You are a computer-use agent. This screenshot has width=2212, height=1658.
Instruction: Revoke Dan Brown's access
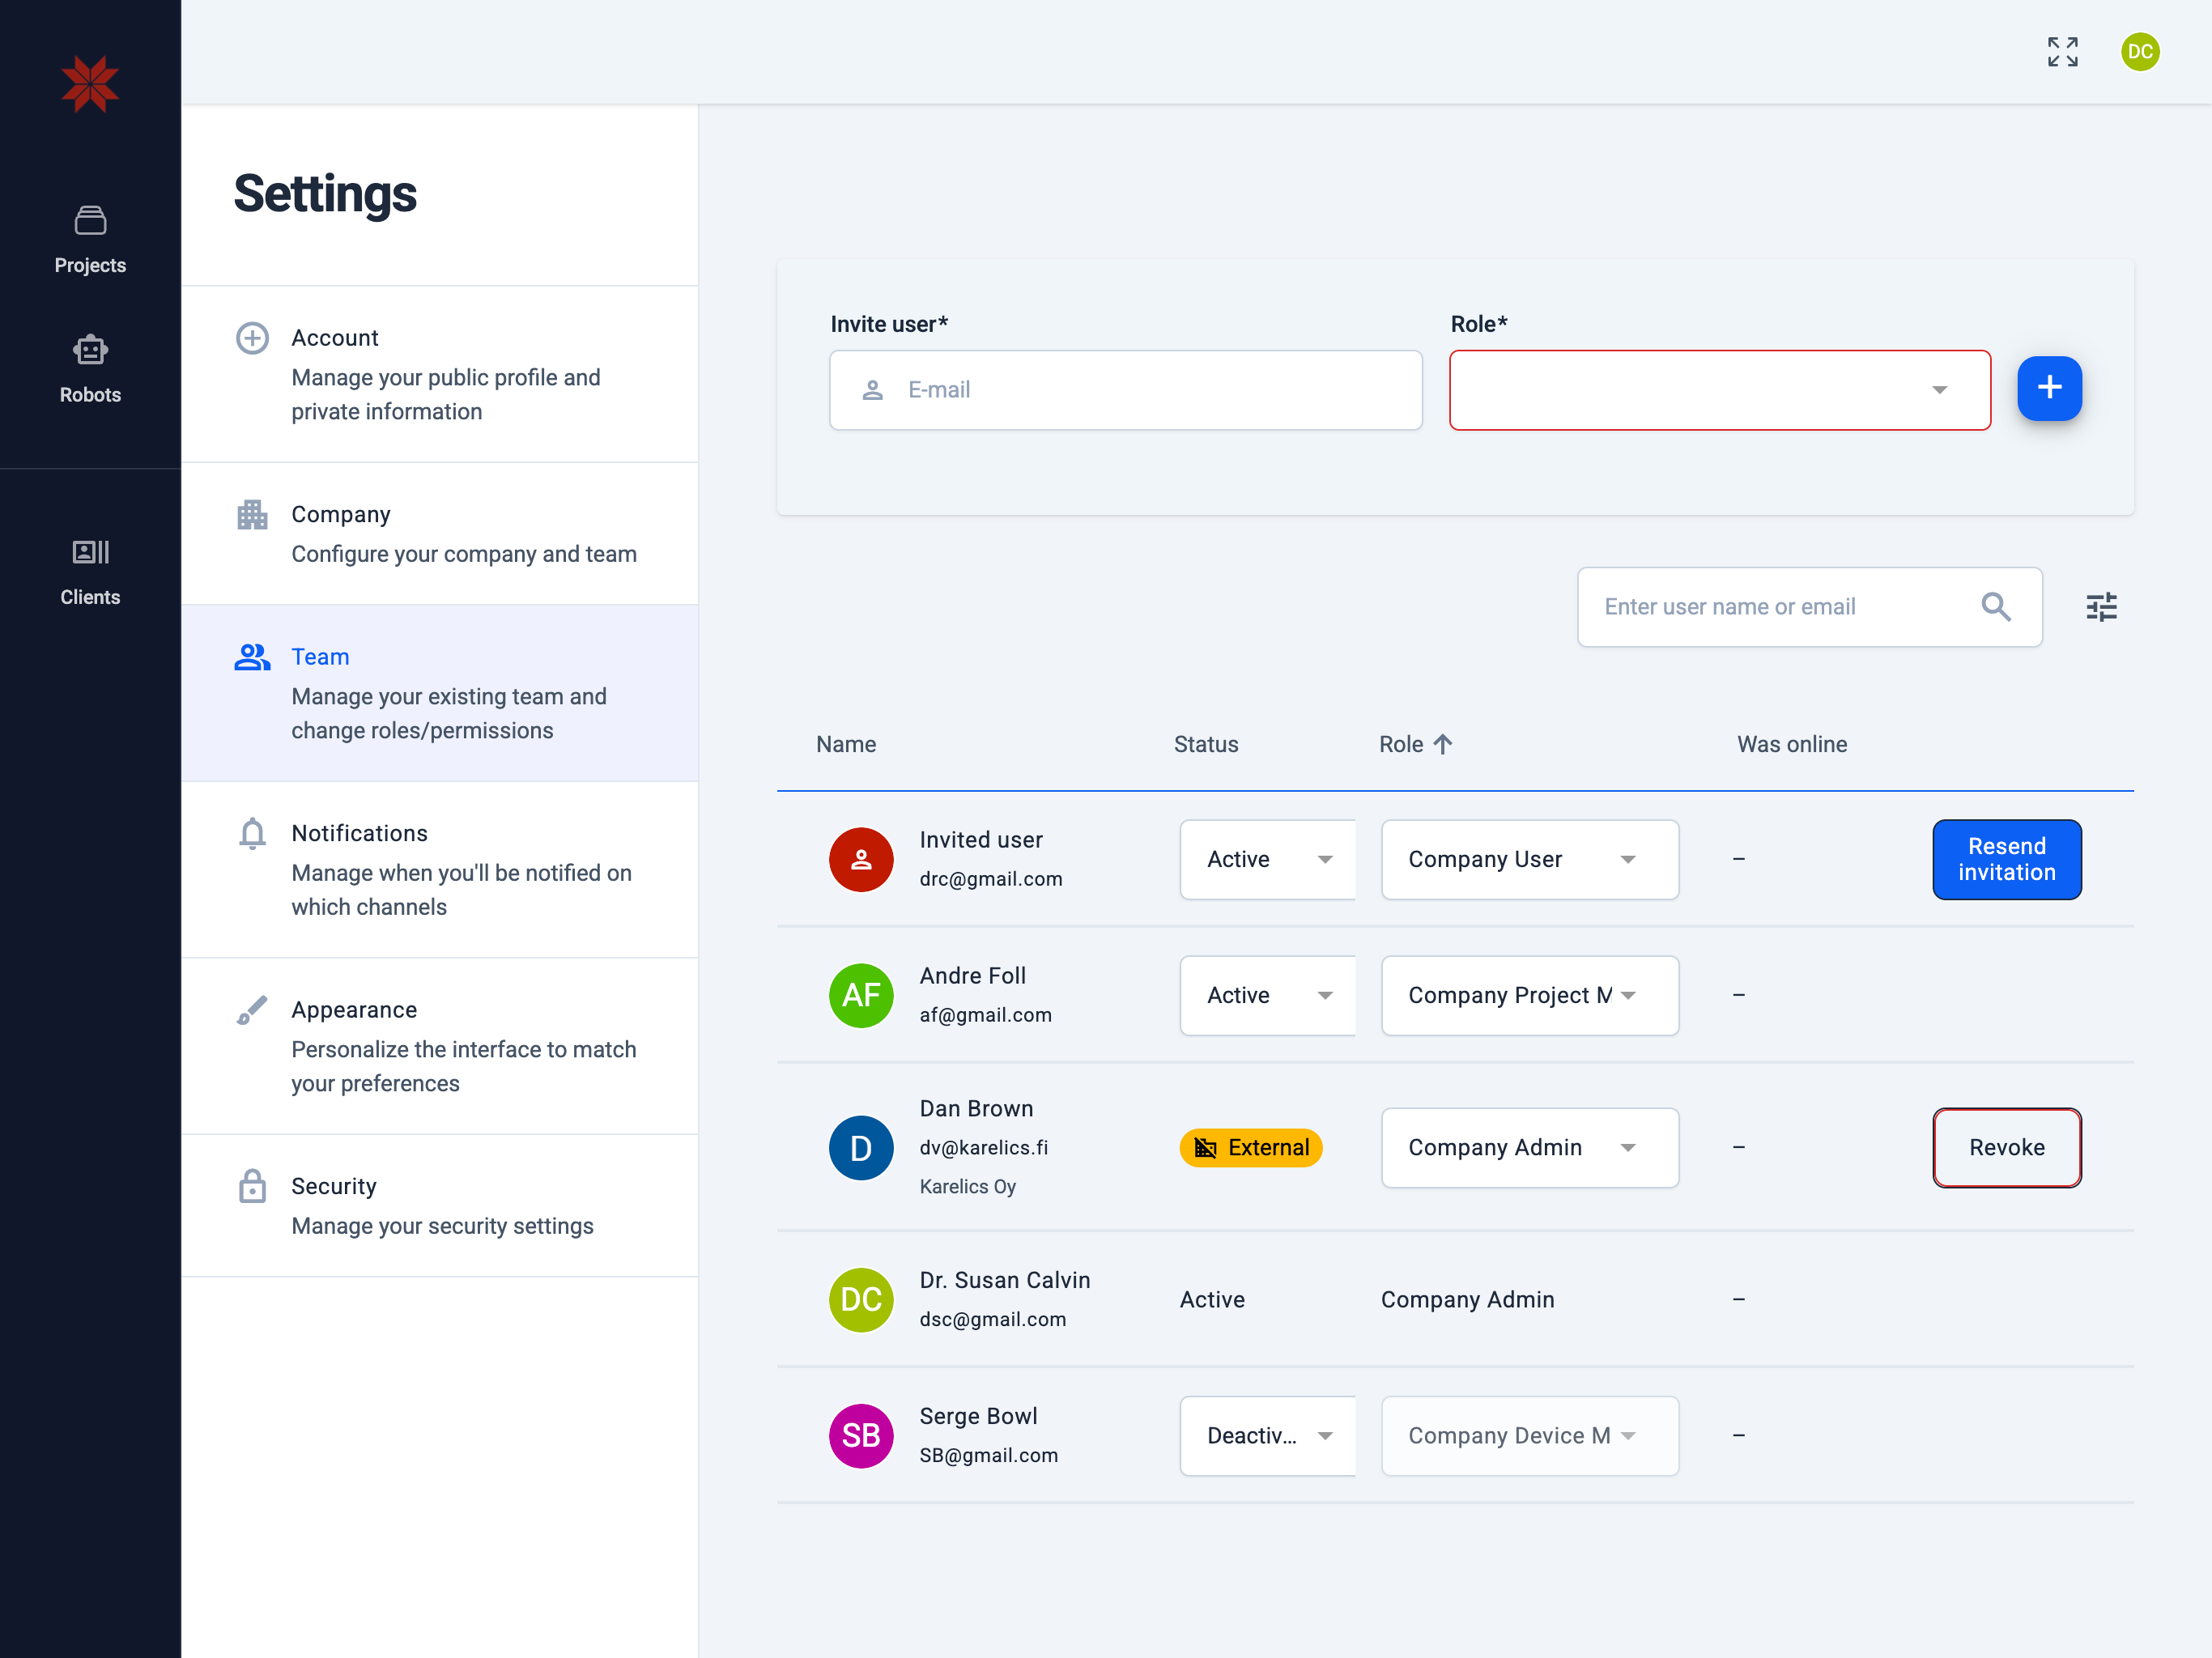click(x=2006, y=1148)
